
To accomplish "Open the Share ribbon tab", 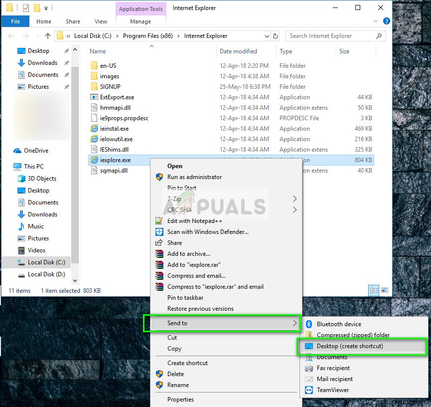I will pyautogui.click(x=73, y=21).
